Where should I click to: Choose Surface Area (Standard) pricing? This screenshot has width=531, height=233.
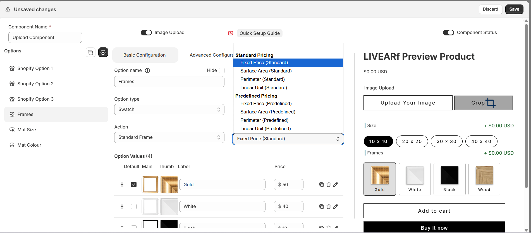[x=288, y=71]
